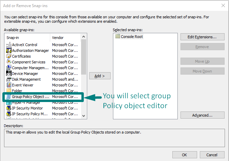Click the Console Root tree item label
229x161 pixels.
132,37
